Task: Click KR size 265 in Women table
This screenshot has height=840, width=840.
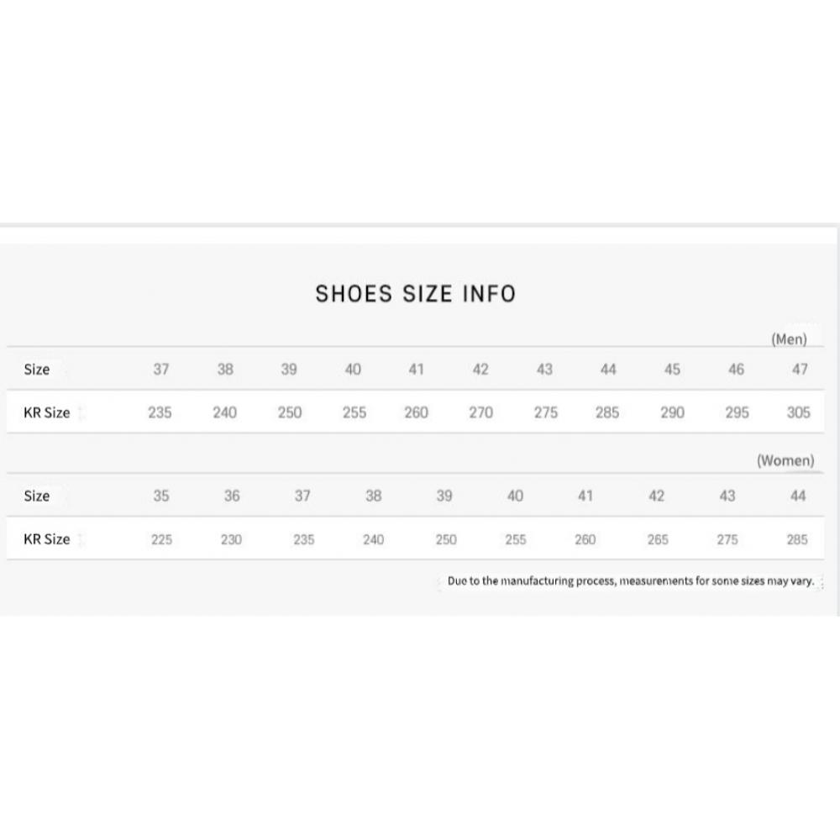Action: (658, 540)
